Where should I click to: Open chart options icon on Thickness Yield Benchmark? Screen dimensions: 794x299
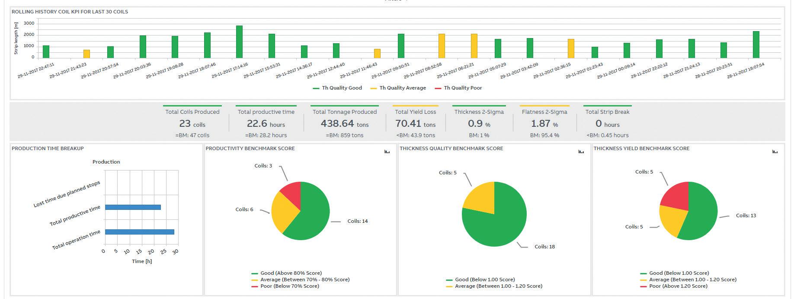(x=775, y=151)
